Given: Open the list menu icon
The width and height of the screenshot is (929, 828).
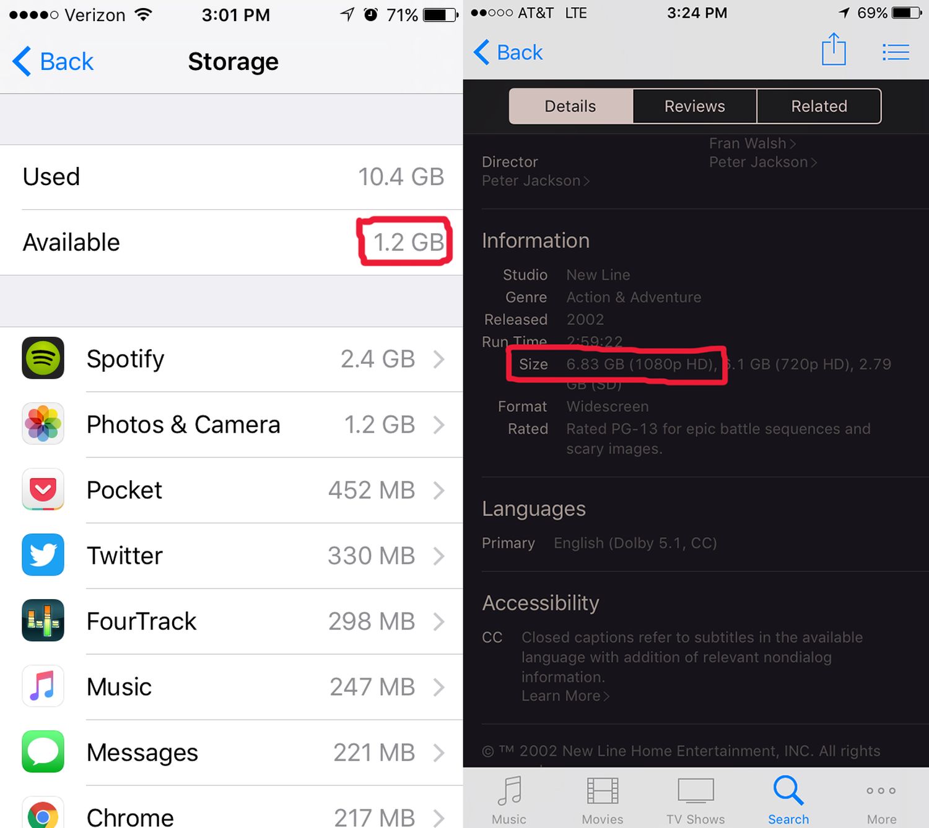Looking at the screenshot, I should tap(896, 52).
